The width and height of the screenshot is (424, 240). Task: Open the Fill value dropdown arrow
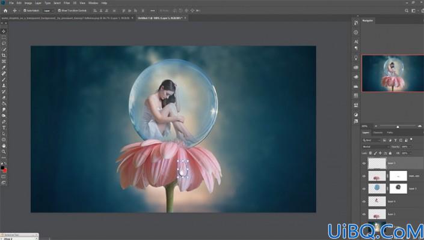410,153
